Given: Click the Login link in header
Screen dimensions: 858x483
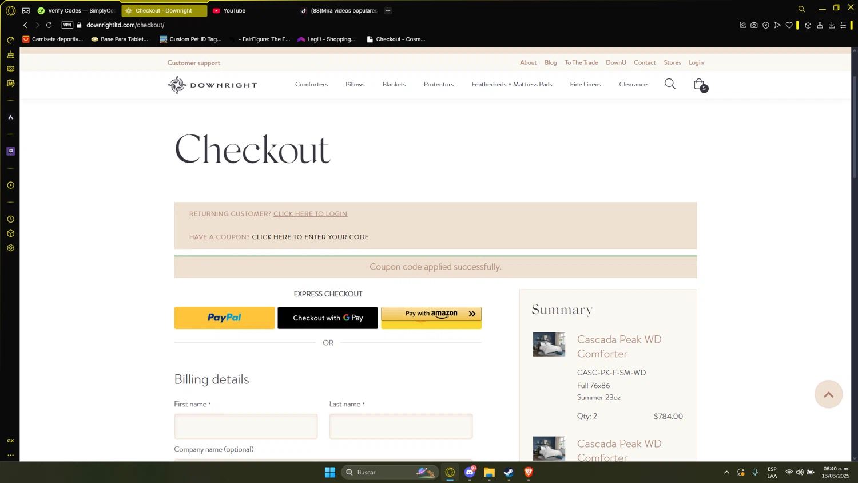Looking at the screenshot, I should pyautogui.click(x=696, y=62).
